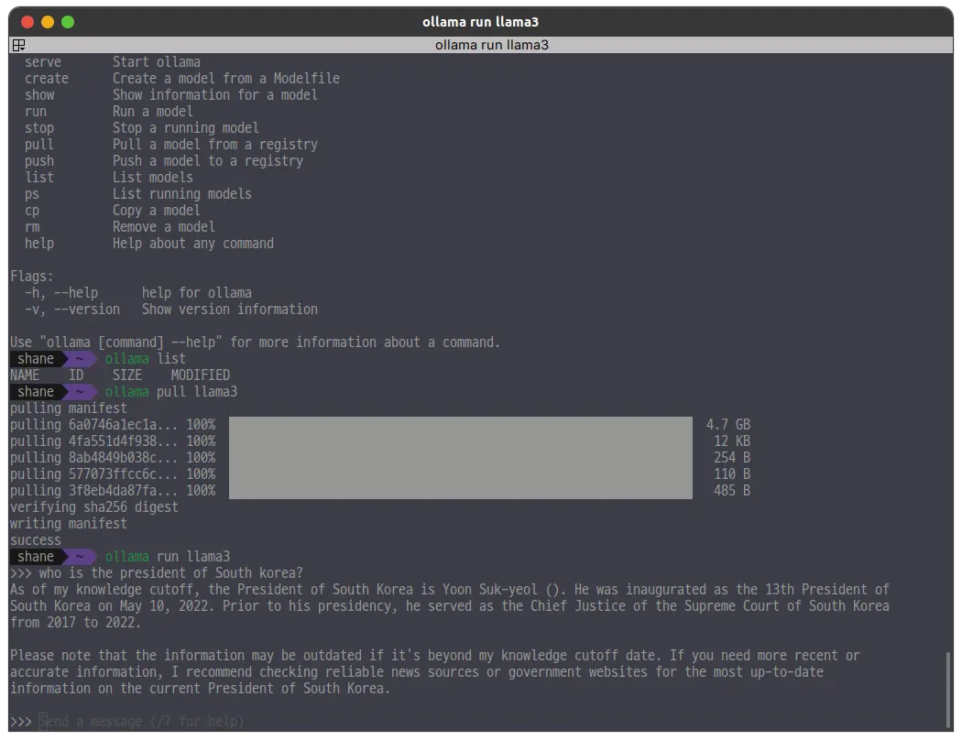Click the 'serve' command name
Image resolution: width=962 pixels, height=740 pixels.
(43, 62)
